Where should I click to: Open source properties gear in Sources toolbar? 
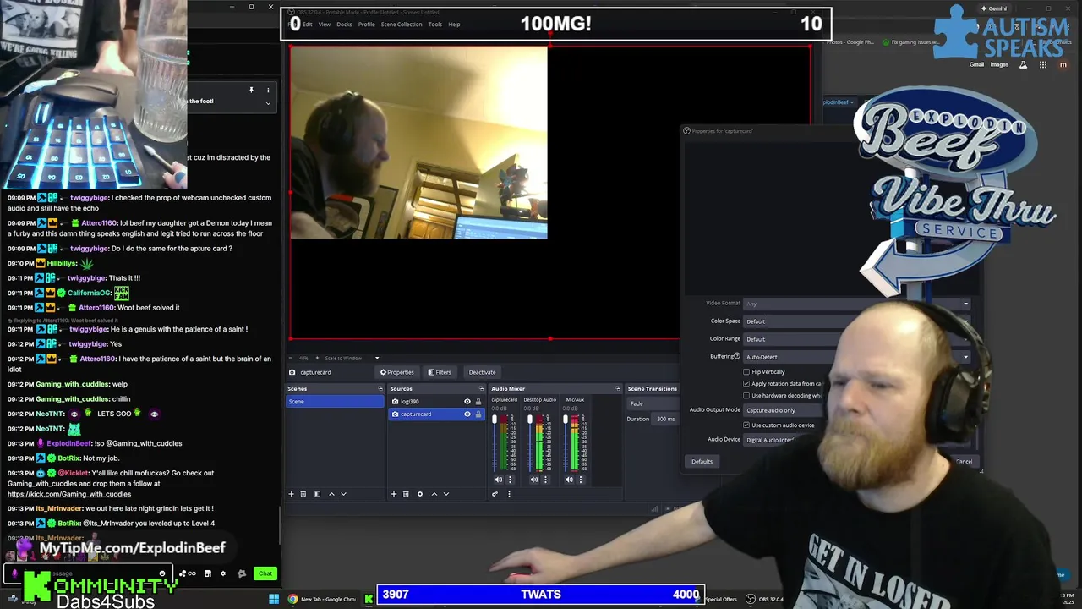pos(420,494)
